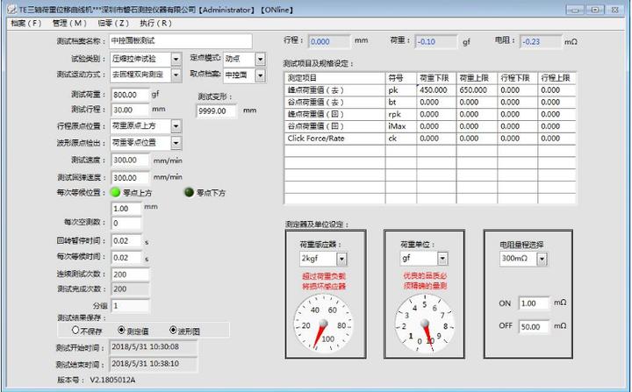Open the 电阻量程选择 dropdown showing 300mΩ
This screenshot has width=632, height=392.
pyautogui.click(x=542, y=259)
